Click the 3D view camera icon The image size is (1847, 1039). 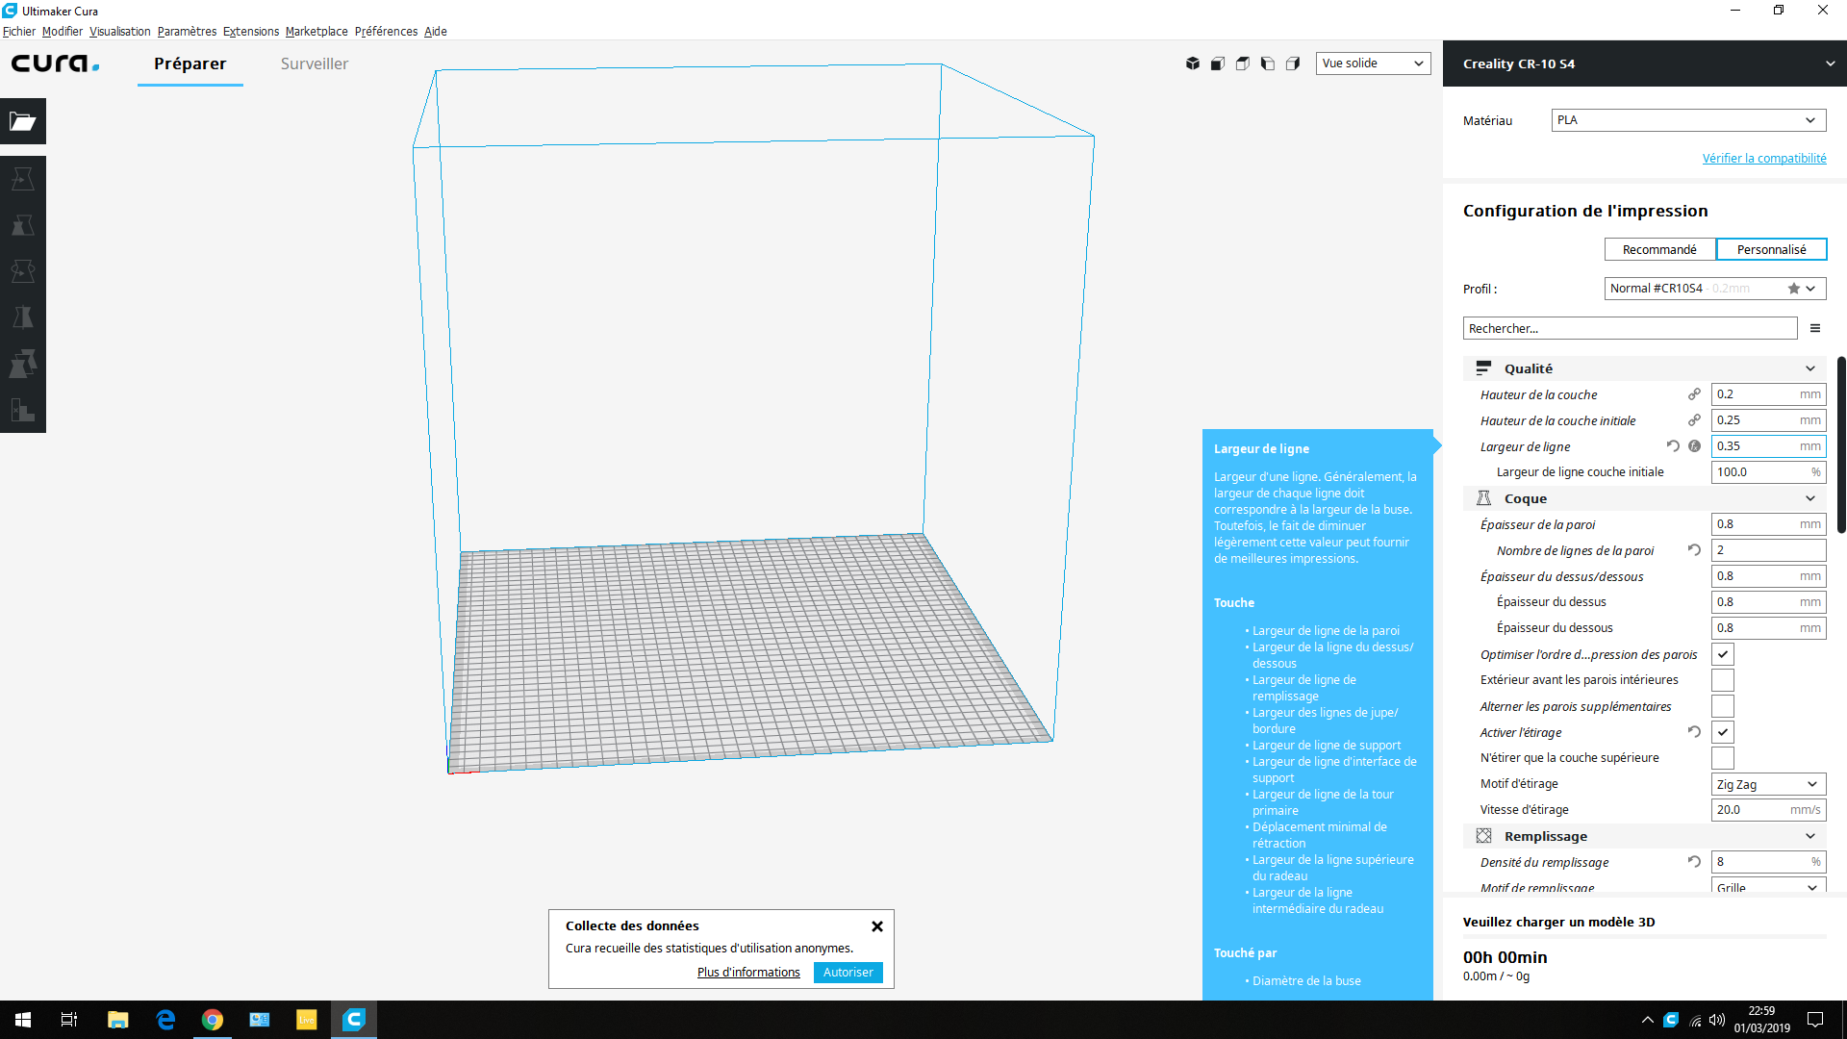click(x=1193, y=63)
